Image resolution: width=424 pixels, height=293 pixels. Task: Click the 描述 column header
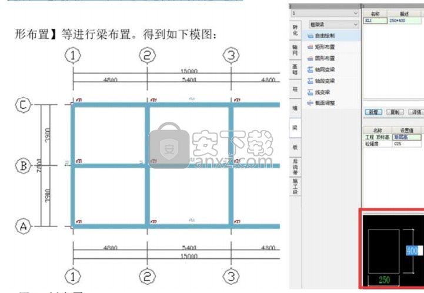pos(405,14)
